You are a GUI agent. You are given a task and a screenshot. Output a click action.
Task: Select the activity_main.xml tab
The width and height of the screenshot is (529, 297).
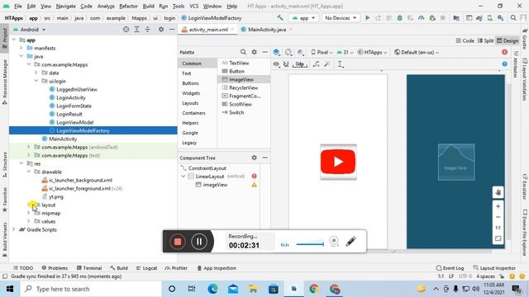207,30
